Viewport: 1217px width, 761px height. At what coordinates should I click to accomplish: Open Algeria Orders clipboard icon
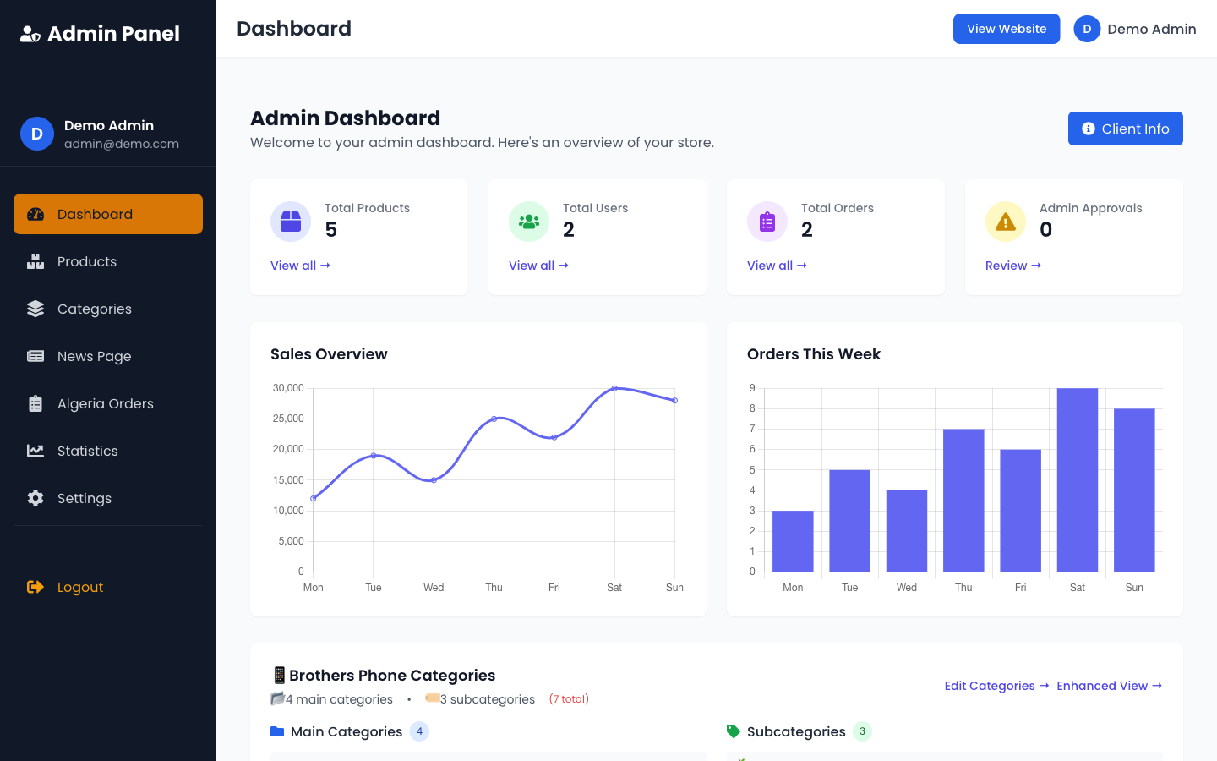pyautogui.click(x=35, y=403)
